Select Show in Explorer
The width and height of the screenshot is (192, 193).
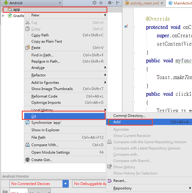pos(65,130)
